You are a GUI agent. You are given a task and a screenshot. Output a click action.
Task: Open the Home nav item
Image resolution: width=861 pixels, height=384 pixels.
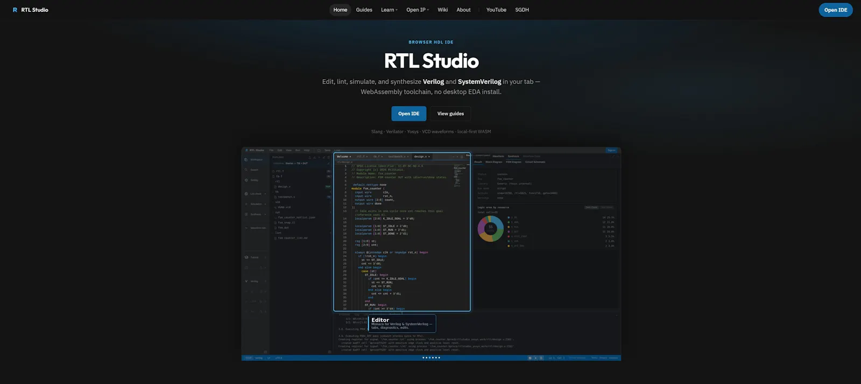click(x=340, y=10)
